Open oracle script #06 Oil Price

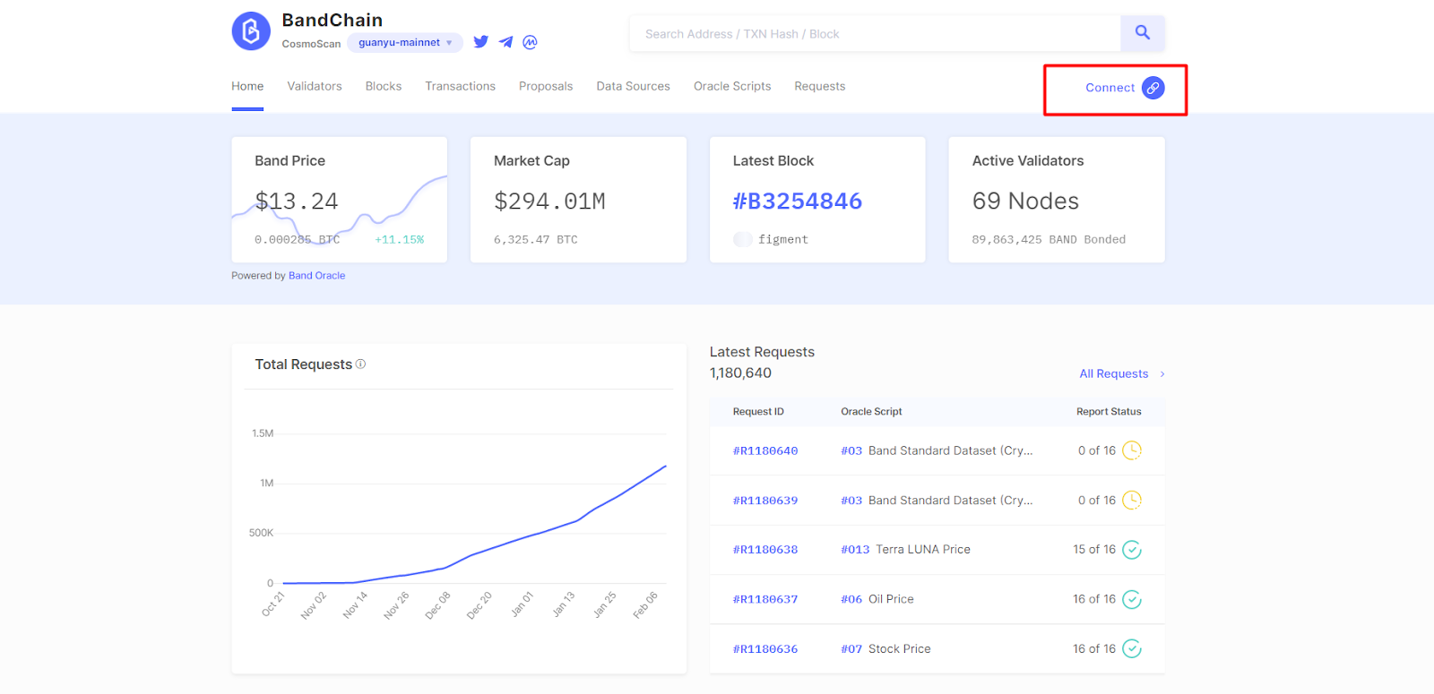(877, 600)
